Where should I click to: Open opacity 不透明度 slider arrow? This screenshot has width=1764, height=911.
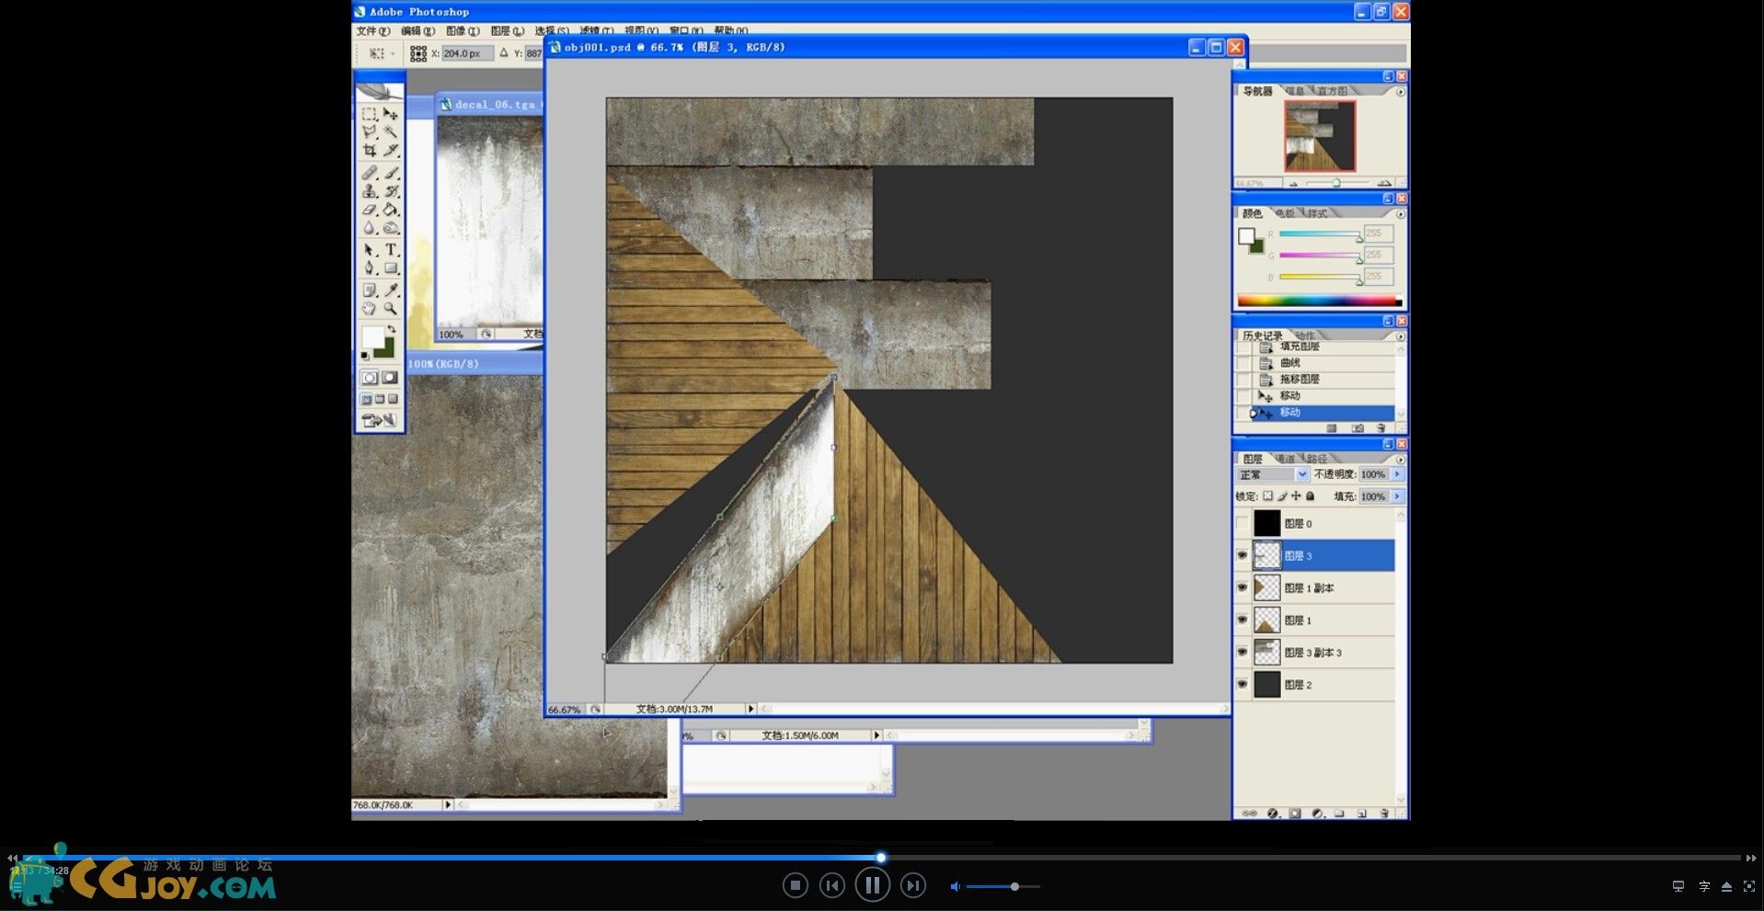1397,474
